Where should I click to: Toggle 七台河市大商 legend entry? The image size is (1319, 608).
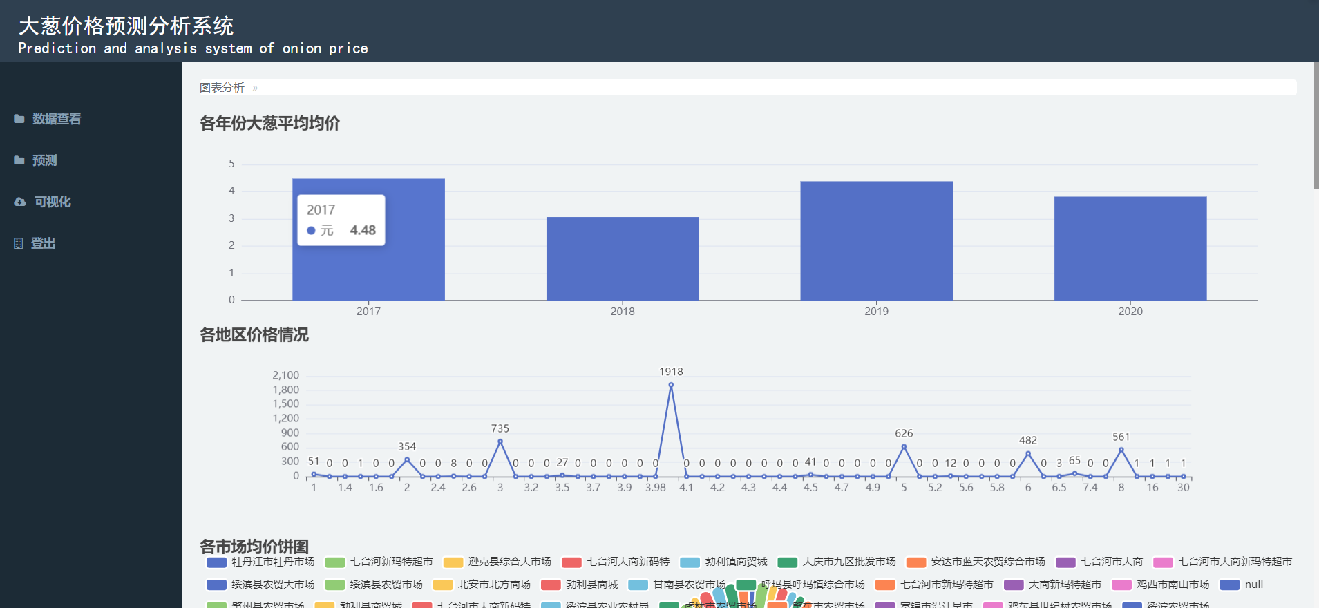point(1099,562)
